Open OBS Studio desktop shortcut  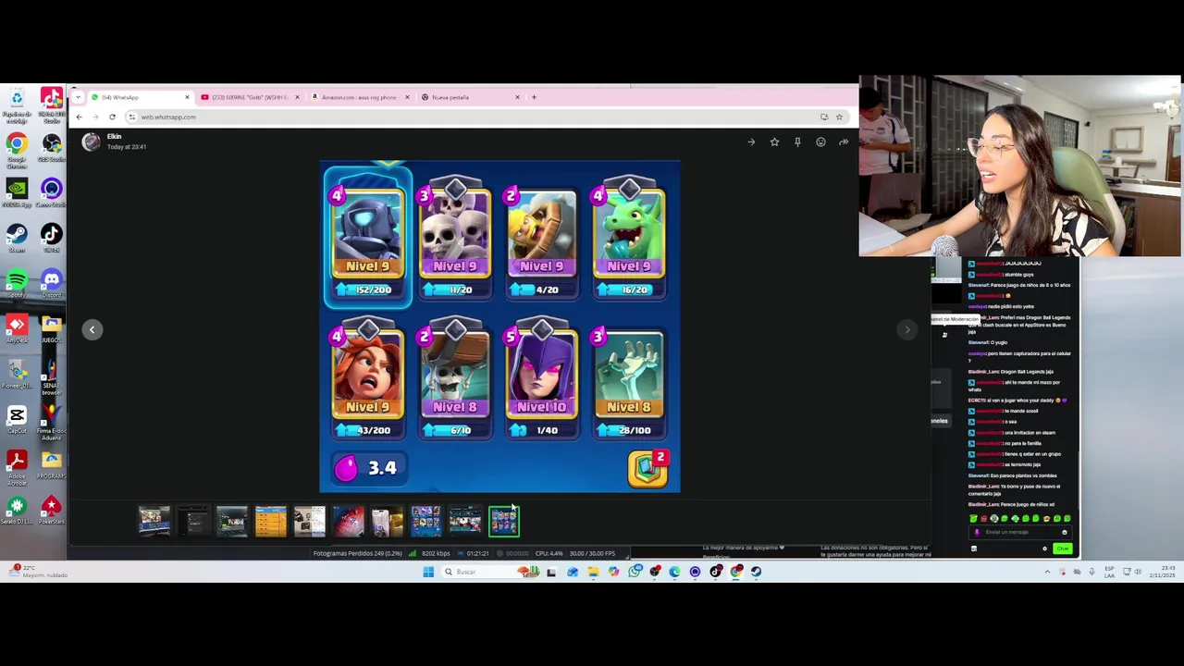(51, 148)
